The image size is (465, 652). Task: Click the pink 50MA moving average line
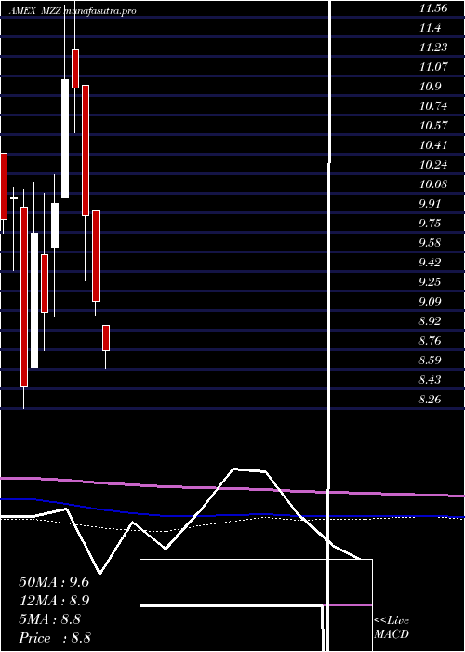click(232, 488)
